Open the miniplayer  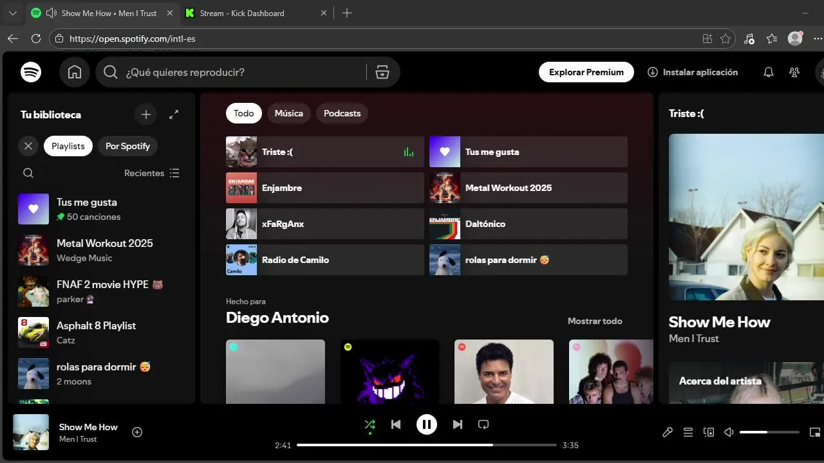tap(815, 432)
